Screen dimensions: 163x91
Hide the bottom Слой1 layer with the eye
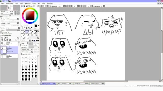click(x=2, y=55)
